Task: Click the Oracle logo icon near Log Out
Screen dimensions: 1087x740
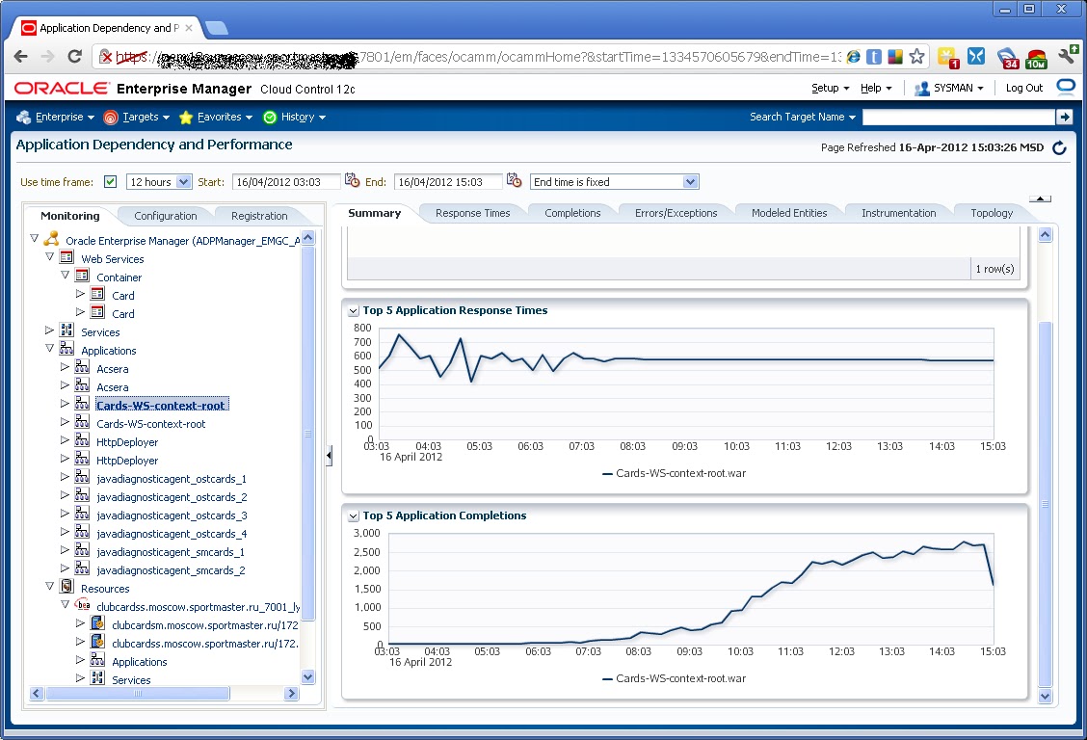Action: point(1066,87)
